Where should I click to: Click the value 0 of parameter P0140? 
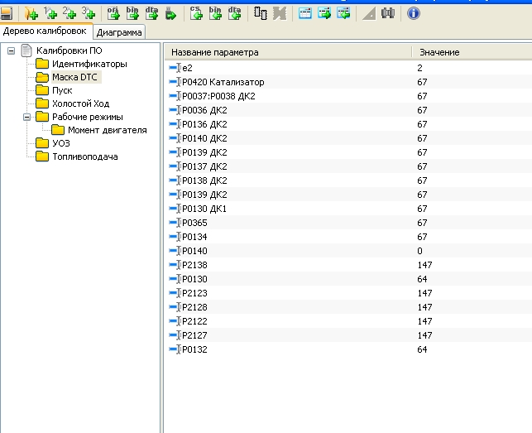[420, 250]
